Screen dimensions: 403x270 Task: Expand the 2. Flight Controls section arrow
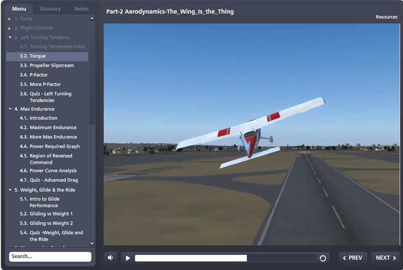(x=10, y=28)
